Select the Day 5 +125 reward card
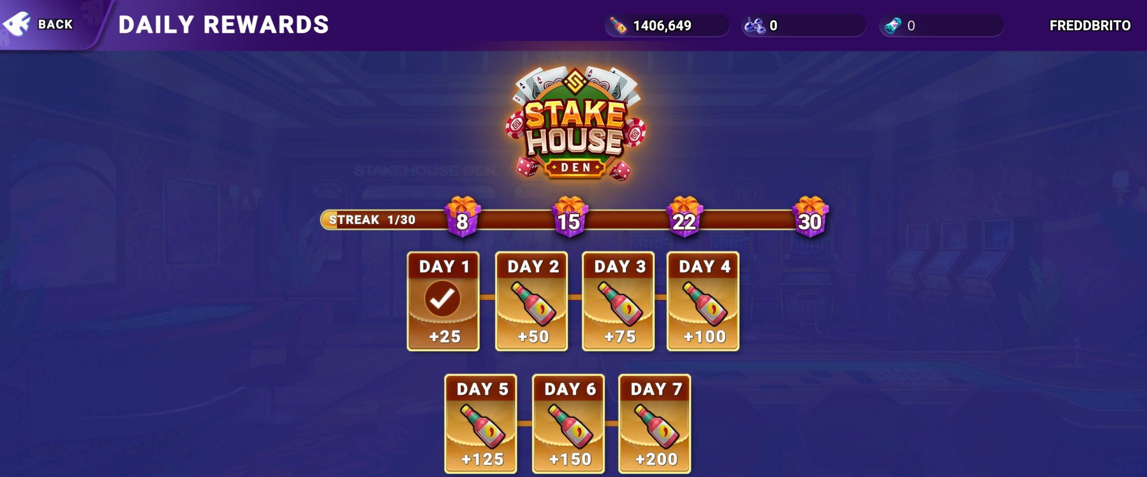Viewport: 1147px width, 477px height. tap(481, 424)
